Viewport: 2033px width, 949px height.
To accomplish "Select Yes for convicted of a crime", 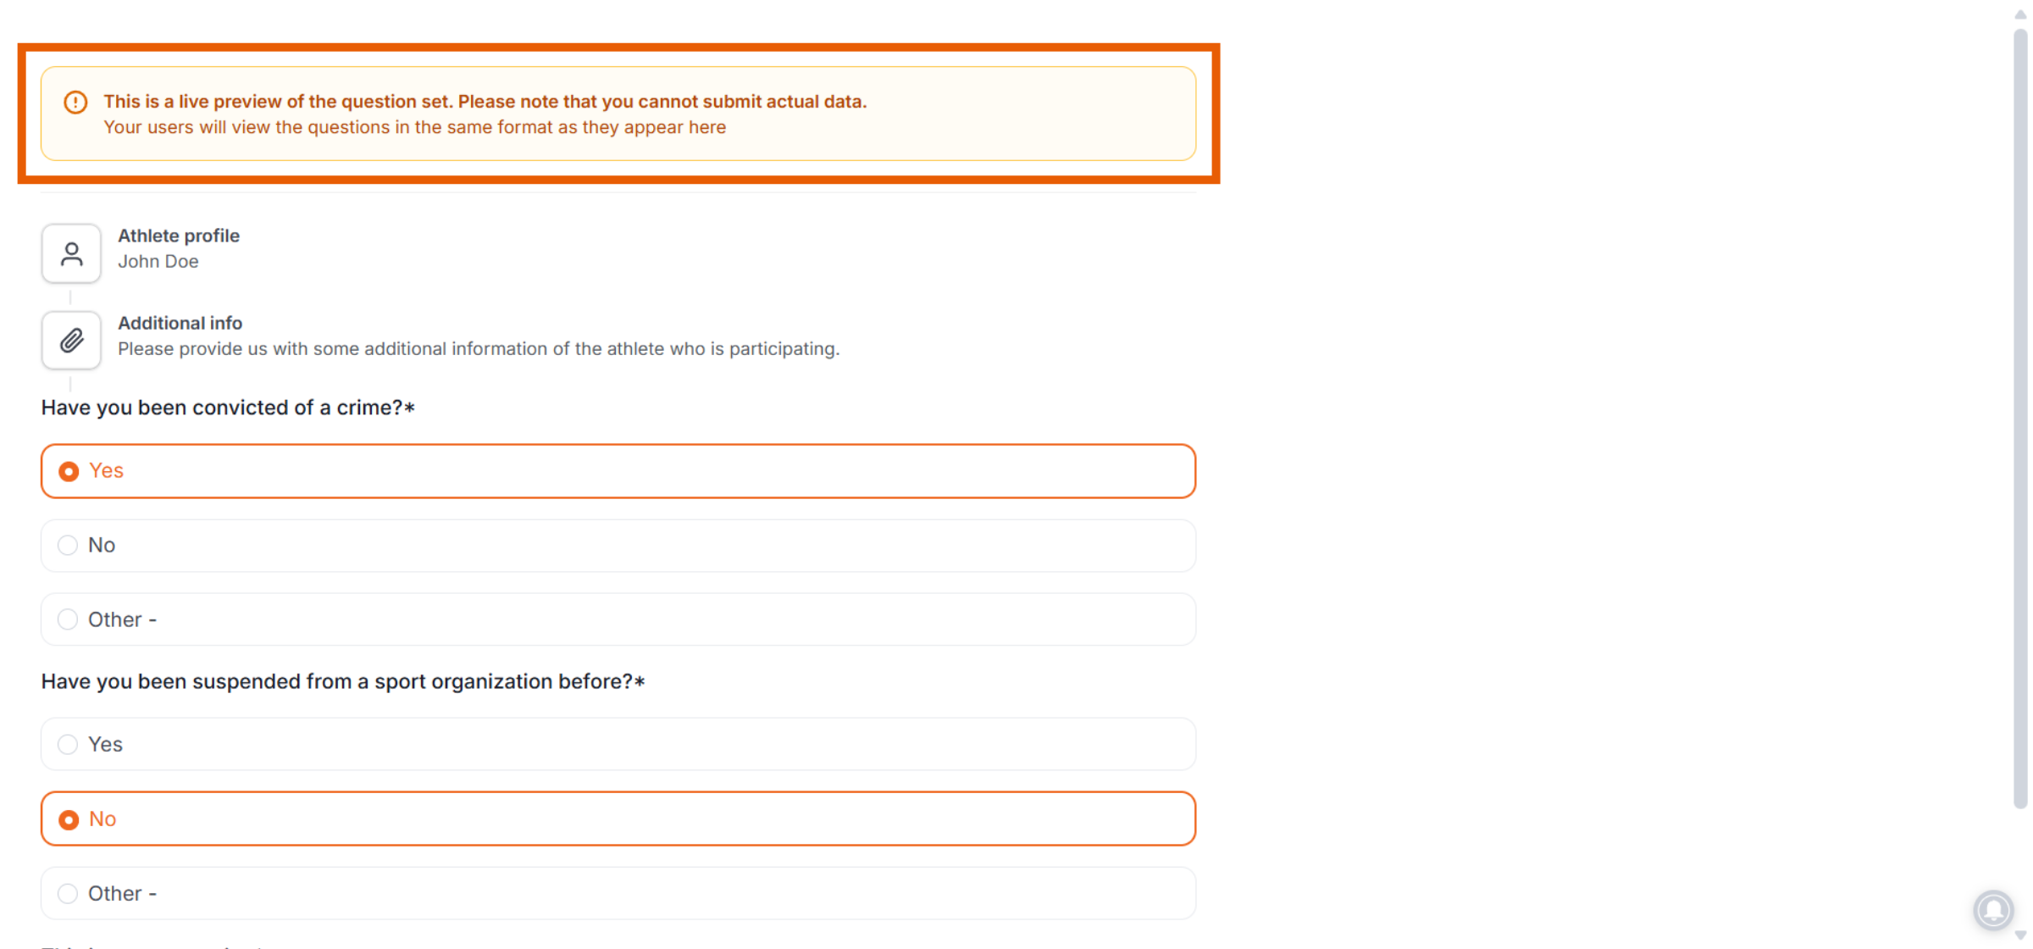I will point(618,471).
